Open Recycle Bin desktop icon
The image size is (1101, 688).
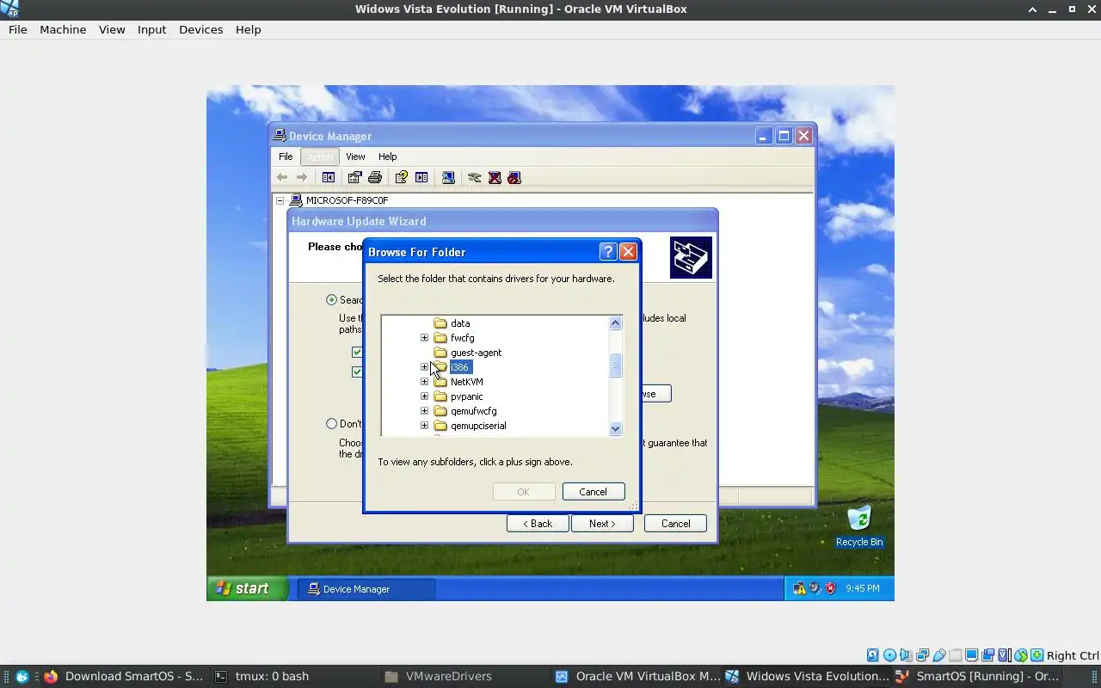[x=858, y=525]
